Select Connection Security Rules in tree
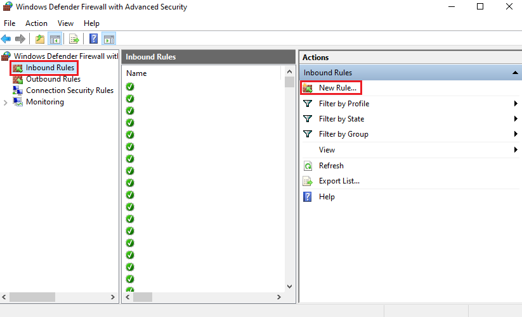The image size is (522, 317). coord(70,90)
